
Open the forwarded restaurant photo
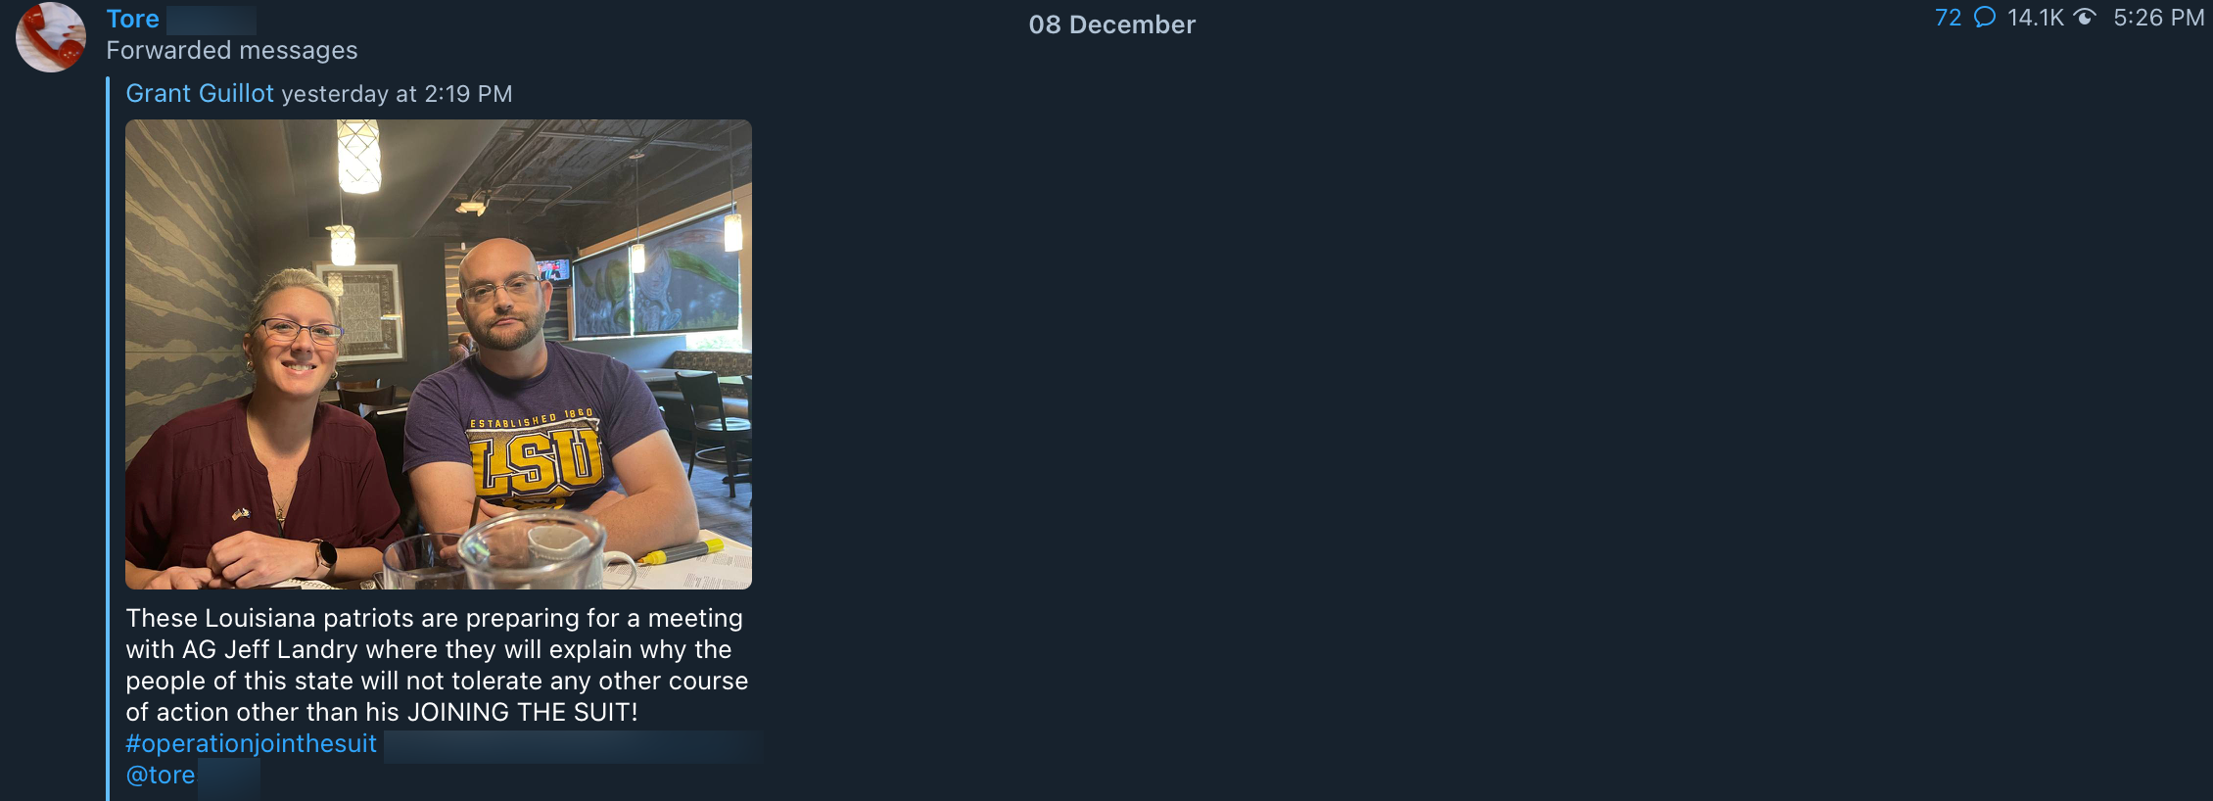[439, 354]
